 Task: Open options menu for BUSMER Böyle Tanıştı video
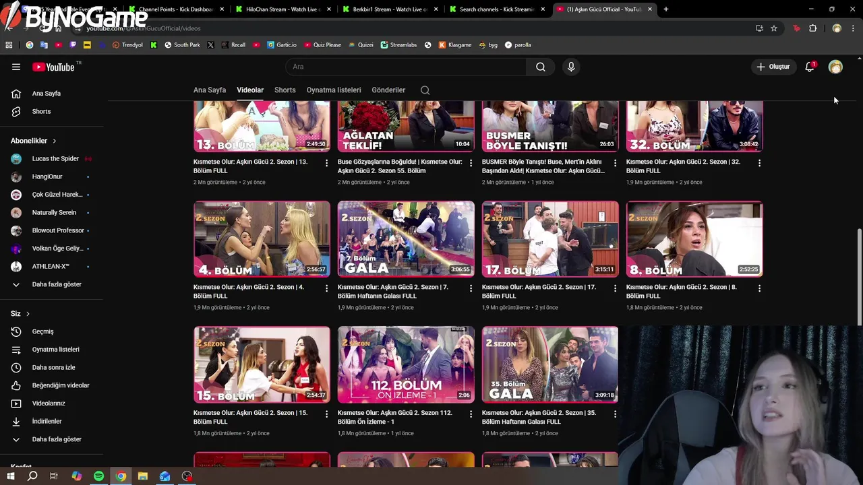coord(615,163)
